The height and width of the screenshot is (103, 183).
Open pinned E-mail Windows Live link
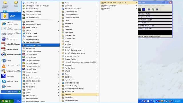(11, 29)
